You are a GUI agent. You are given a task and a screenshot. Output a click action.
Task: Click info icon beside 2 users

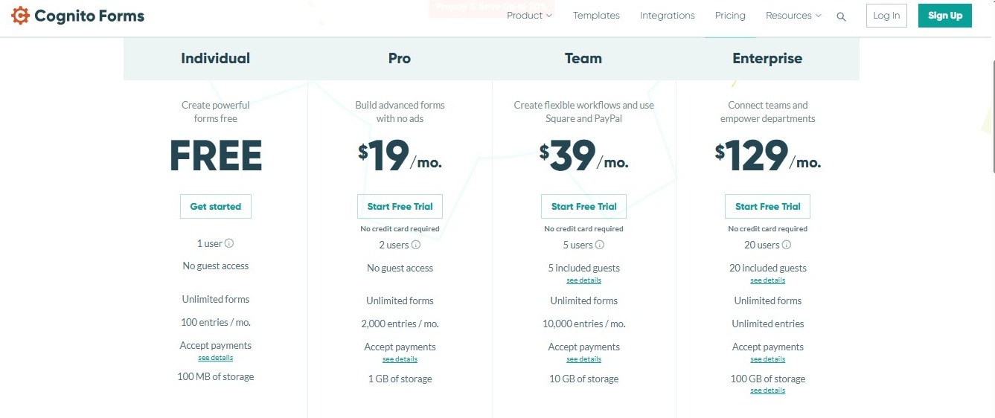416,245
